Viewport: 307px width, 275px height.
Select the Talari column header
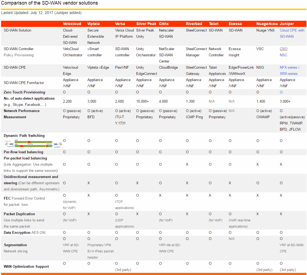pyautogui.click(x=213, y=24)
